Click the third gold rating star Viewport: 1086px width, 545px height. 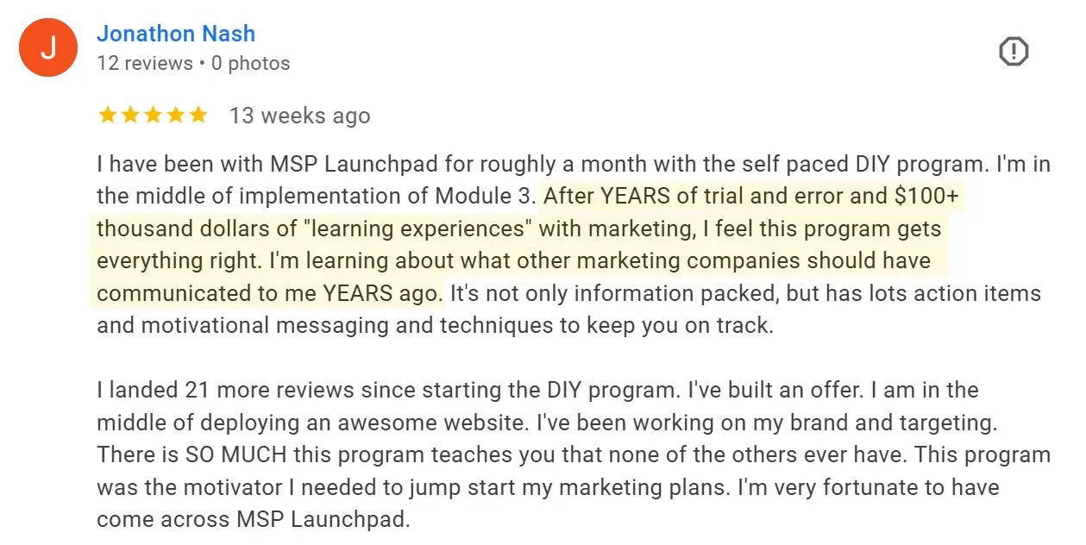coord(154,116)
